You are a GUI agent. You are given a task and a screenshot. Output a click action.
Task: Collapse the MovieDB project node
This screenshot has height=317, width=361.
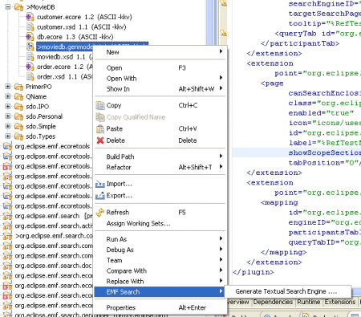click(x=8, y=6)
